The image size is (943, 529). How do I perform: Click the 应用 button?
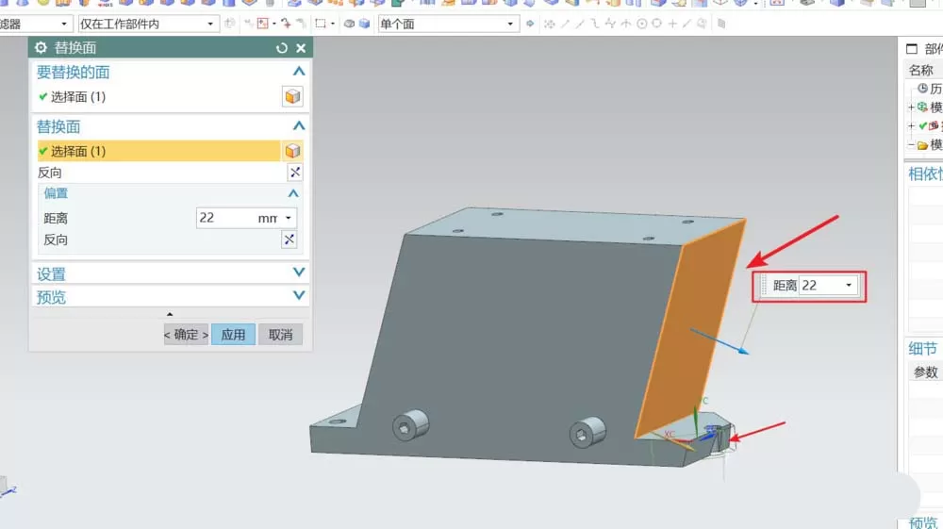(x=233, y=334)
